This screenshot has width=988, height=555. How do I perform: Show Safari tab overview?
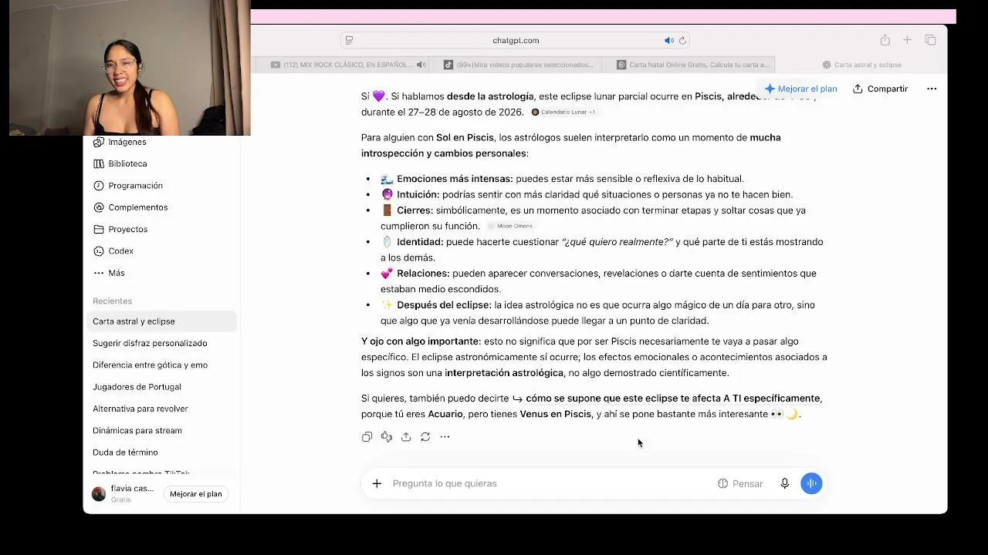pyautogui.click(x=930, y=40)
